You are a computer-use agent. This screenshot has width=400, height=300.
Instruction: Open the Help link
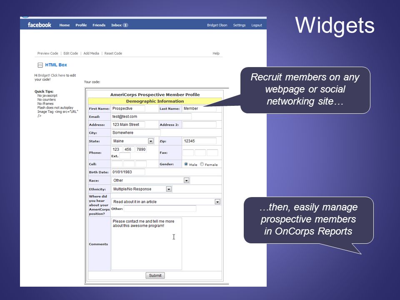(x=216, y=53)
